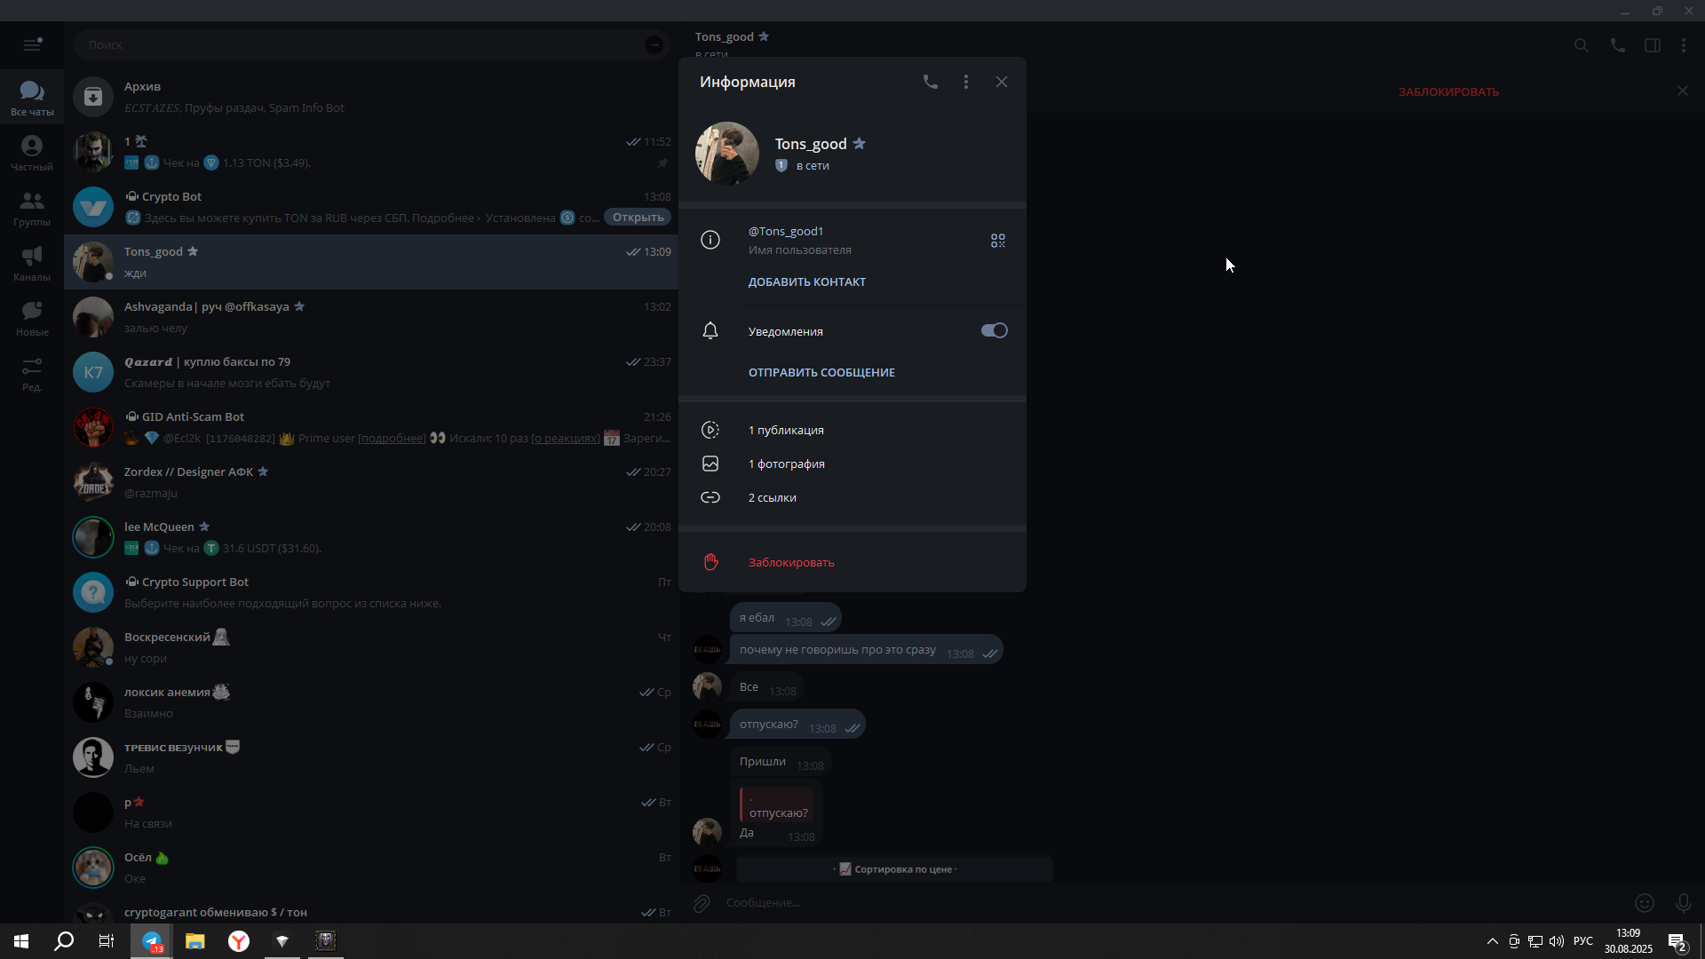The width and height of the screenshot is (1705, 959).
Task: Show QR code for @Tons_good1
Action: [998, 241]
